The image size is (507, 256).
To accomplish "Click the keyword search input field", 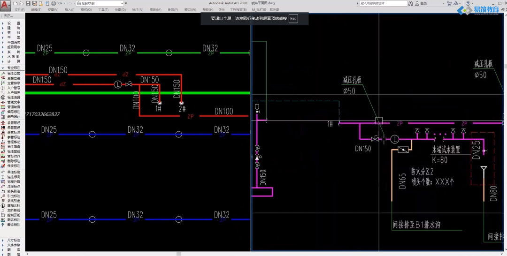I will coord(383,3).
